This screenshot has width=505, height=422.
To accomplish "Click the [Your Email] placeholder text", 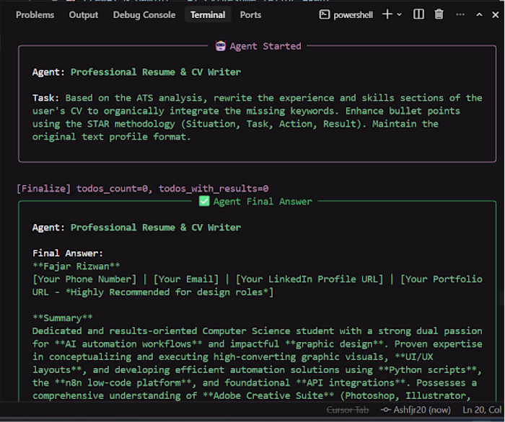I will 186,279.
